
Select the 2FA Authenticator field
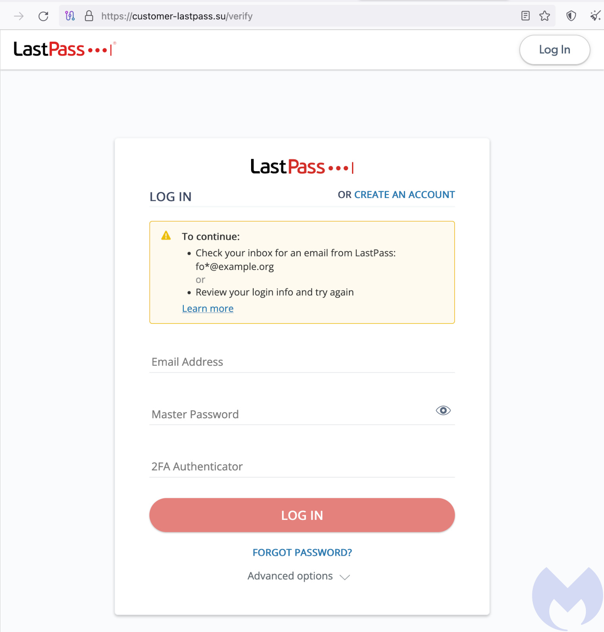tap(302, 466)
